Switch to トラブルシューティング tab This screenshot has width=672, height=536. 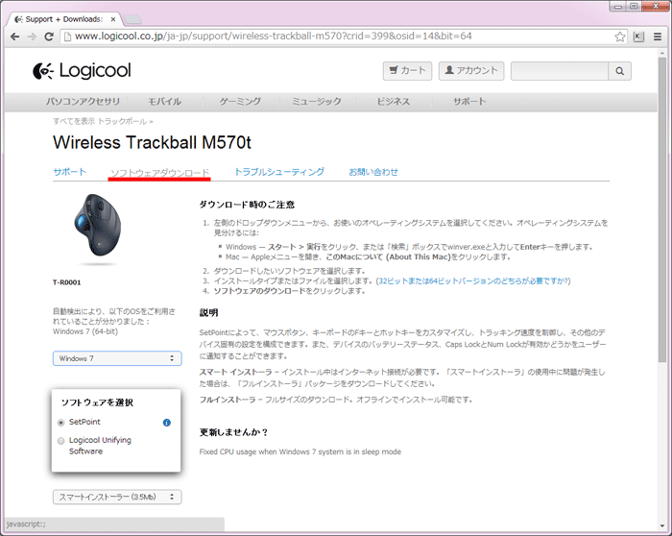pyautogui.click(x=279, y=172)
